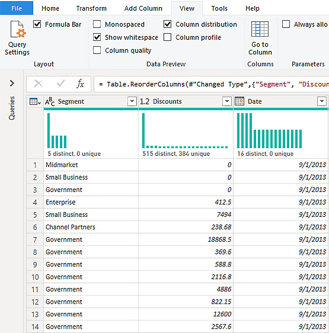
Task: Open Query Settings pane
Action: [17, 38]
